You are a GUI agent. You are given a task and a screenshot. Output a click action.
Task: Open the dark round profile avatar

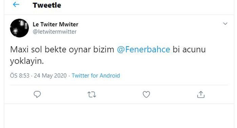tap(19, 28)
